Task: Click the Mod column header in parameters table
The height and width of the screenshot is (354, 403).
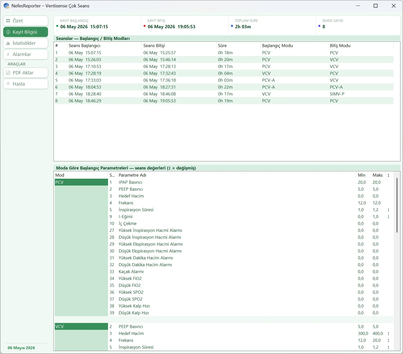Action: (x=81, y=175)
